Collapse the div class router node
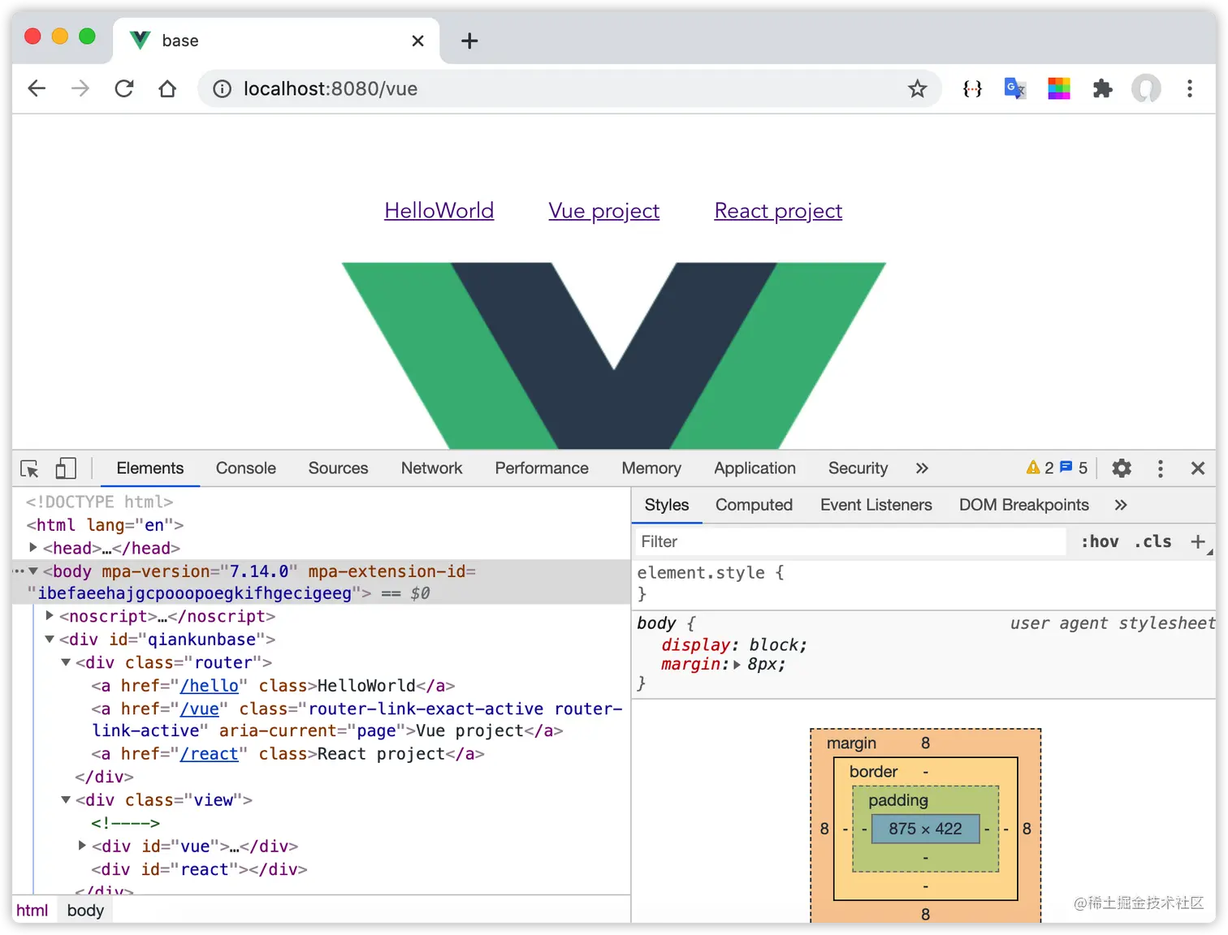Image resolution: width=1228 pixels, height=935 pixels. click(66, 662)
